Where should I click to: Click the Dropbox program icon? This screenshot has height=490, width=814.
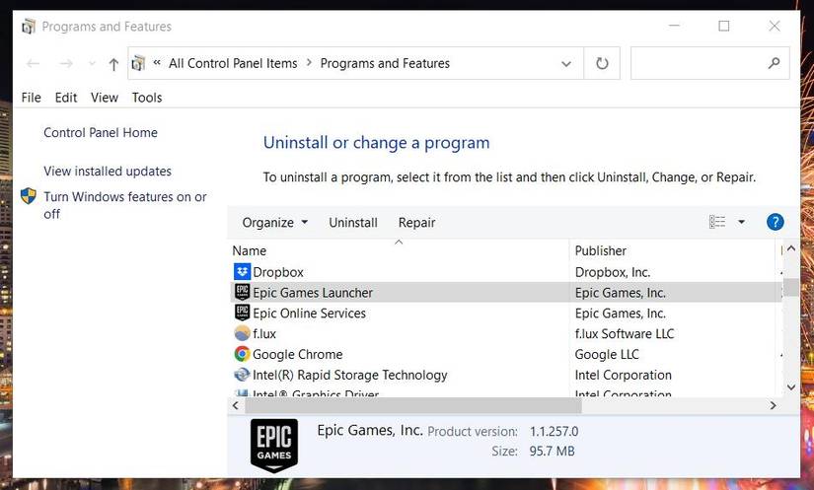pos(242,272)
